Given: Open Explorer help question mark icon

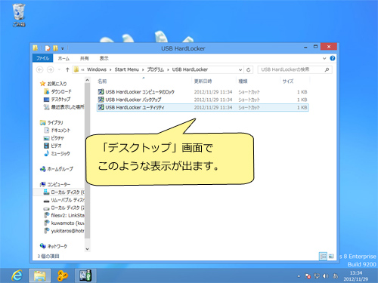Looking at the screenshot, I should [x=333, y=58].
